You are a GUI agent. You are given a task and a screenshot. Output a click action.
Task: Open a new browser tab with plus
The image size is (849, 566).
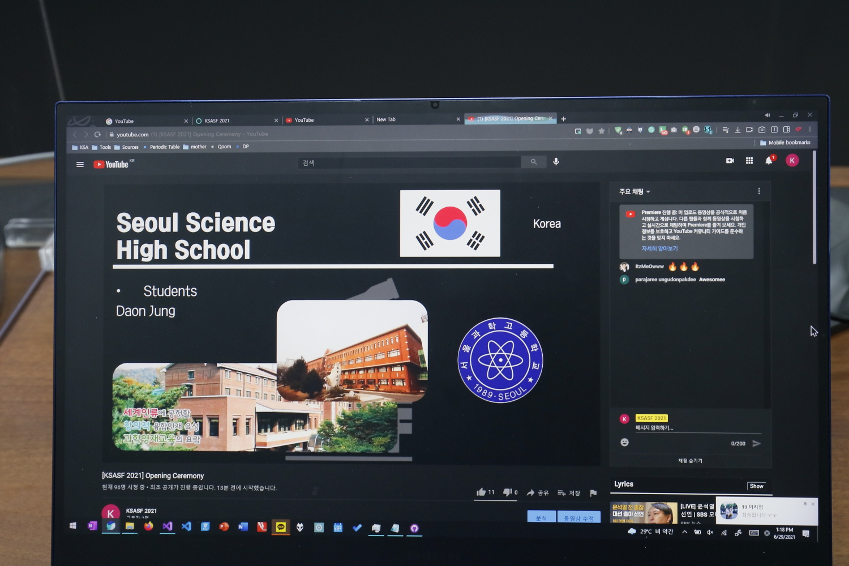click(x=563, y=119)
